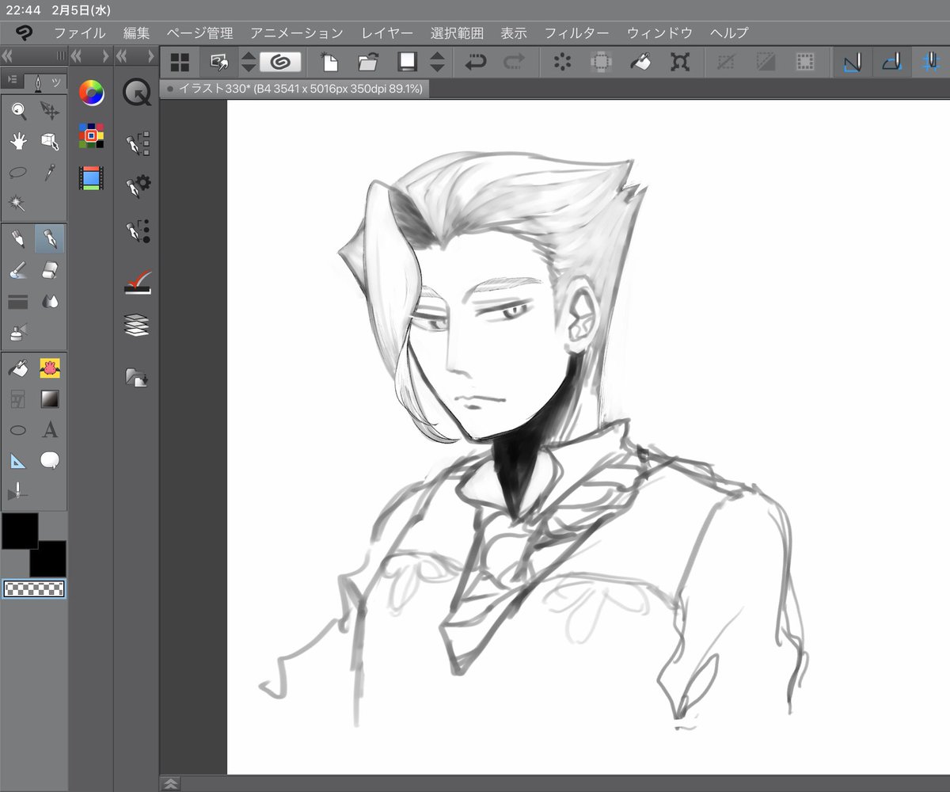The width and height of the screenshot is (950, 792).
Task: Open the レイヤー menu
Action: 387,33
